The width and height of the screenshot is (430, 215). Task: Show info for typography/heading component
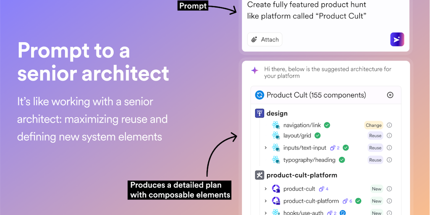[389, 160]
